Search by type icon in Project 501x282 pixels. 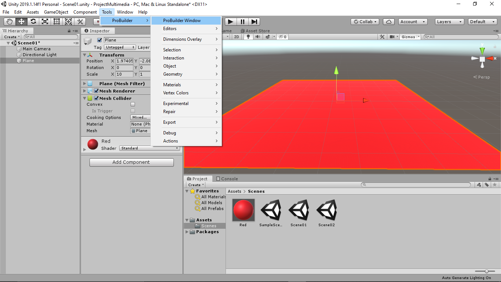pyautogui.click(x=479, y=185)
